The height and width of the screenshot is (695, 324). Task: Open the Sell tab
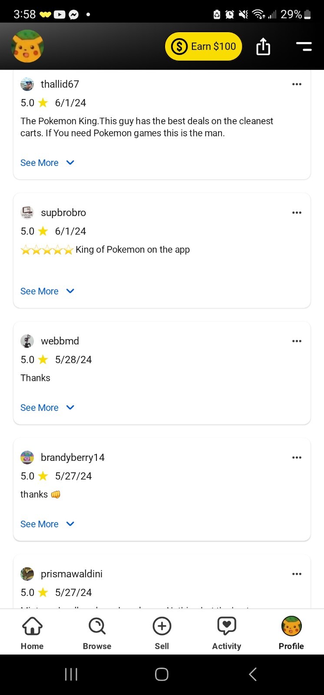point(162,633)
